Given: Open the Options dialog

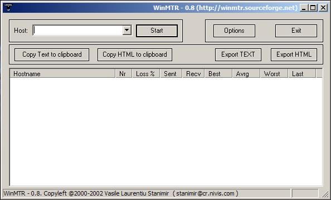Looking at the screenshot, I should (x=234, y=31).
